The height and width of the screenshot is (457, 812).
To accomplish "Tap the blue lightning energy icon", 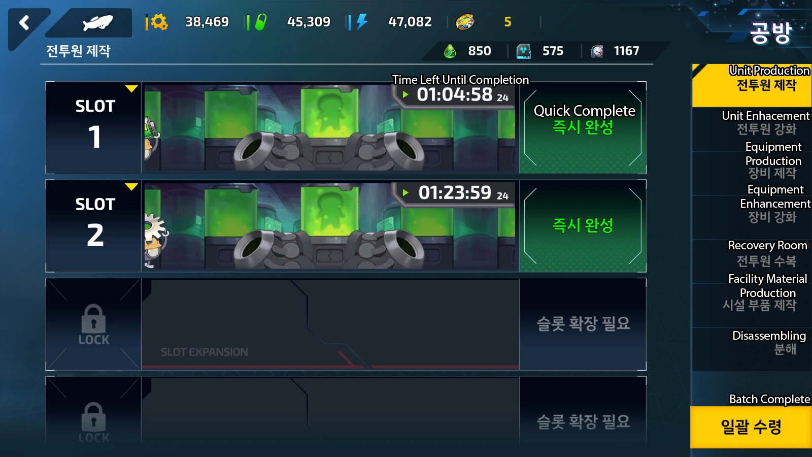I will point(362,22).
